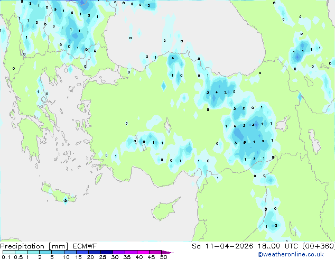Click the legend label '40'
This screenshot has height=259, width=335.
tap(139, 257)
